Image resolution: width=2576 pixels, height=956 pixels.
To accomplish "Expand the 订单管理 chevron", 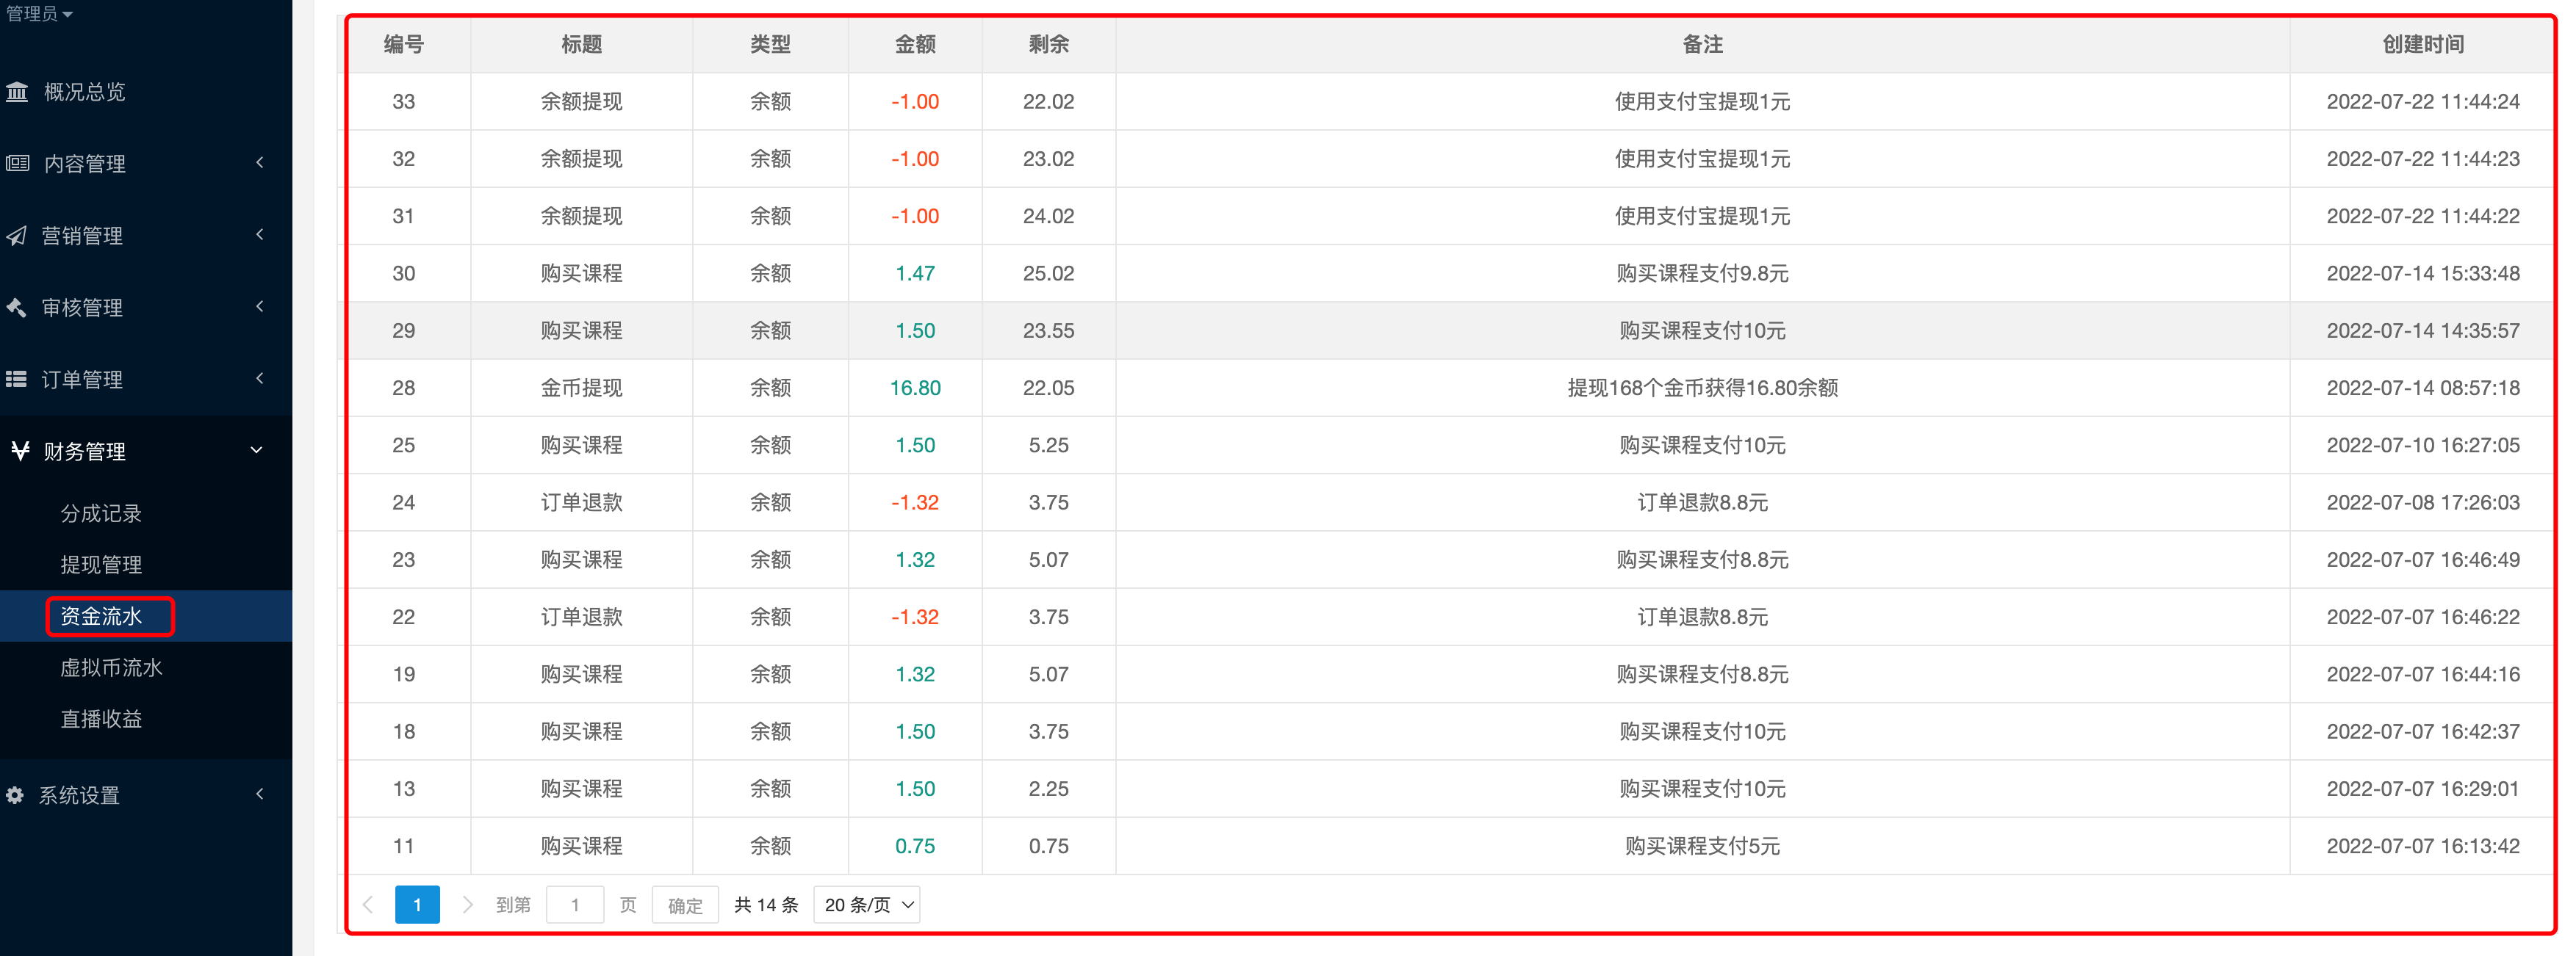I will point(260,379).
